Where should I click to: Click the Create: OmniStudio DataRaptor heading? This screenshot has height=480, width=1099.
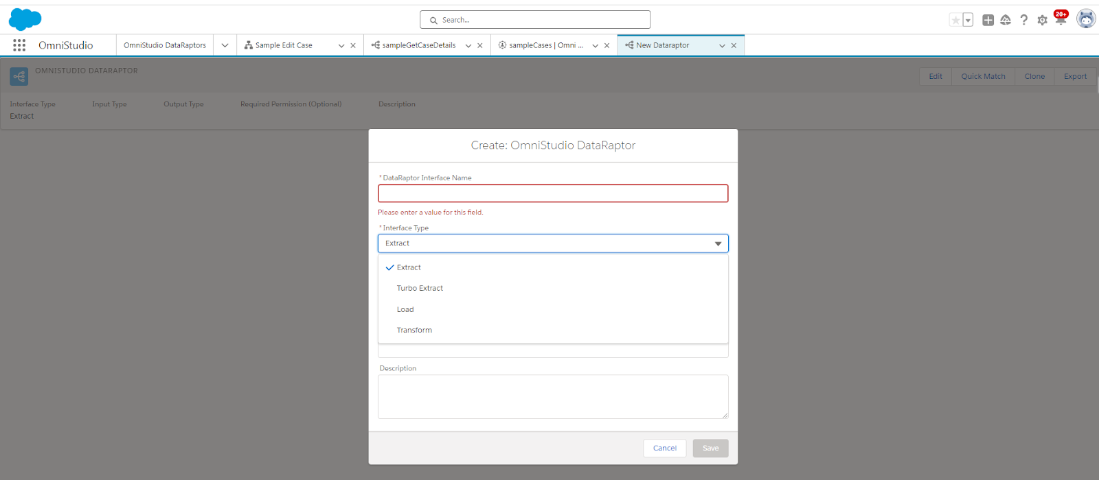pyautogui.click(x=553, y=145)
